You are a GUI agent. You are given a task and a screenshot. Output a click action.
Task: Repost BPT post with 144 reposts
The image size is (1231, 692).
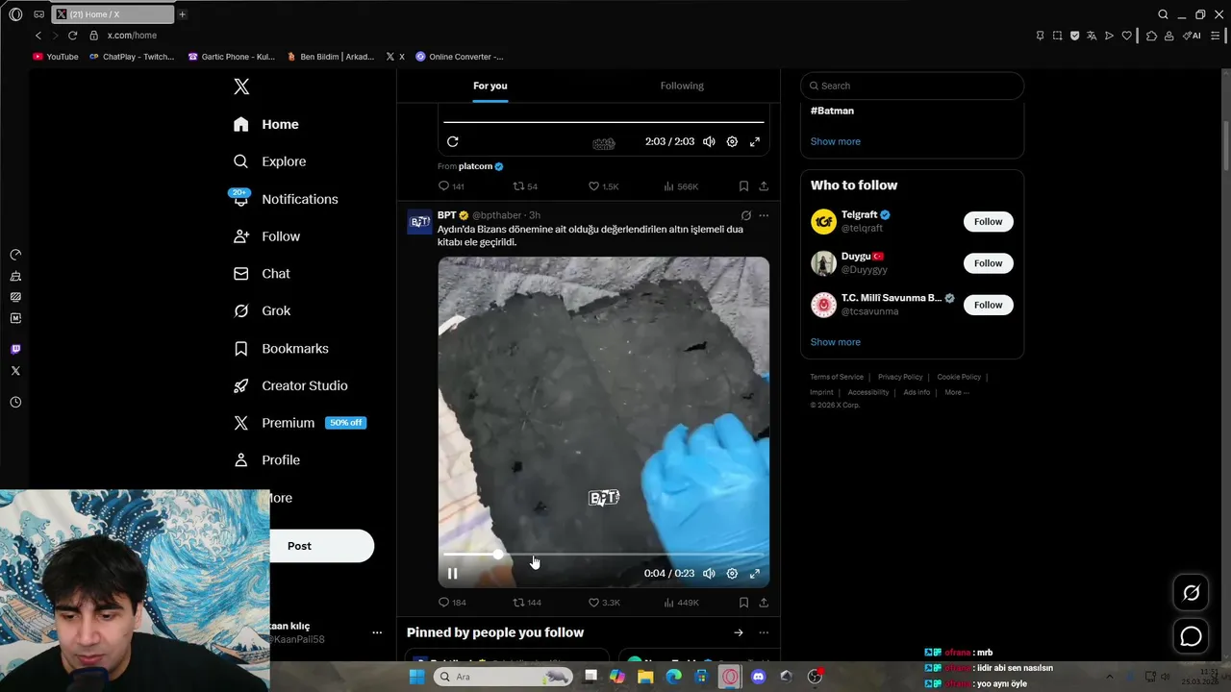tap(527, 603)
